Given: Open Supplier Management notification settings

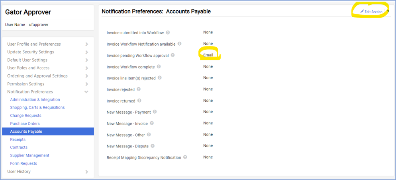Looking at the screenshot, I should tap(29, 155).
